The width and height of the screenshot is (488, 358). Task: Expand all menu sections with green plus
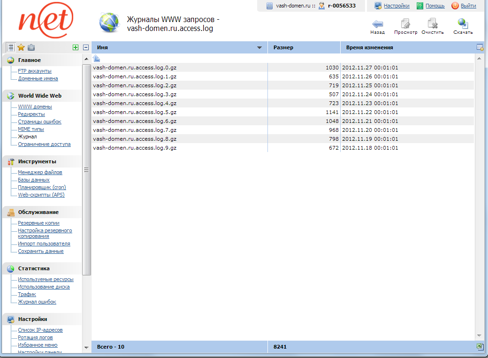(x=76, y=47)
